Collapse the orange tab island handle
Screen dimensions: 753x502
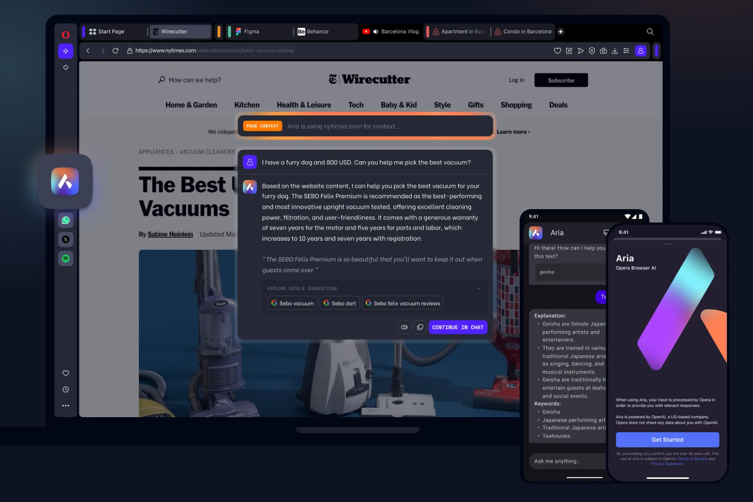[219, 32]
